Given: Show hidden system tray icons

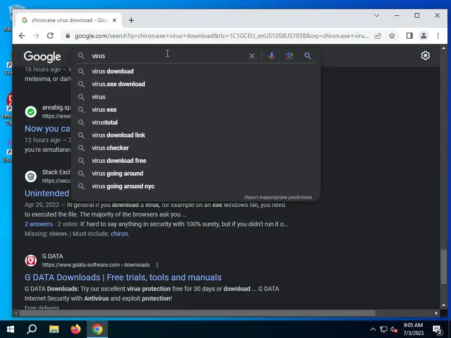Looking at the screenshot, I should click(373, 329).
